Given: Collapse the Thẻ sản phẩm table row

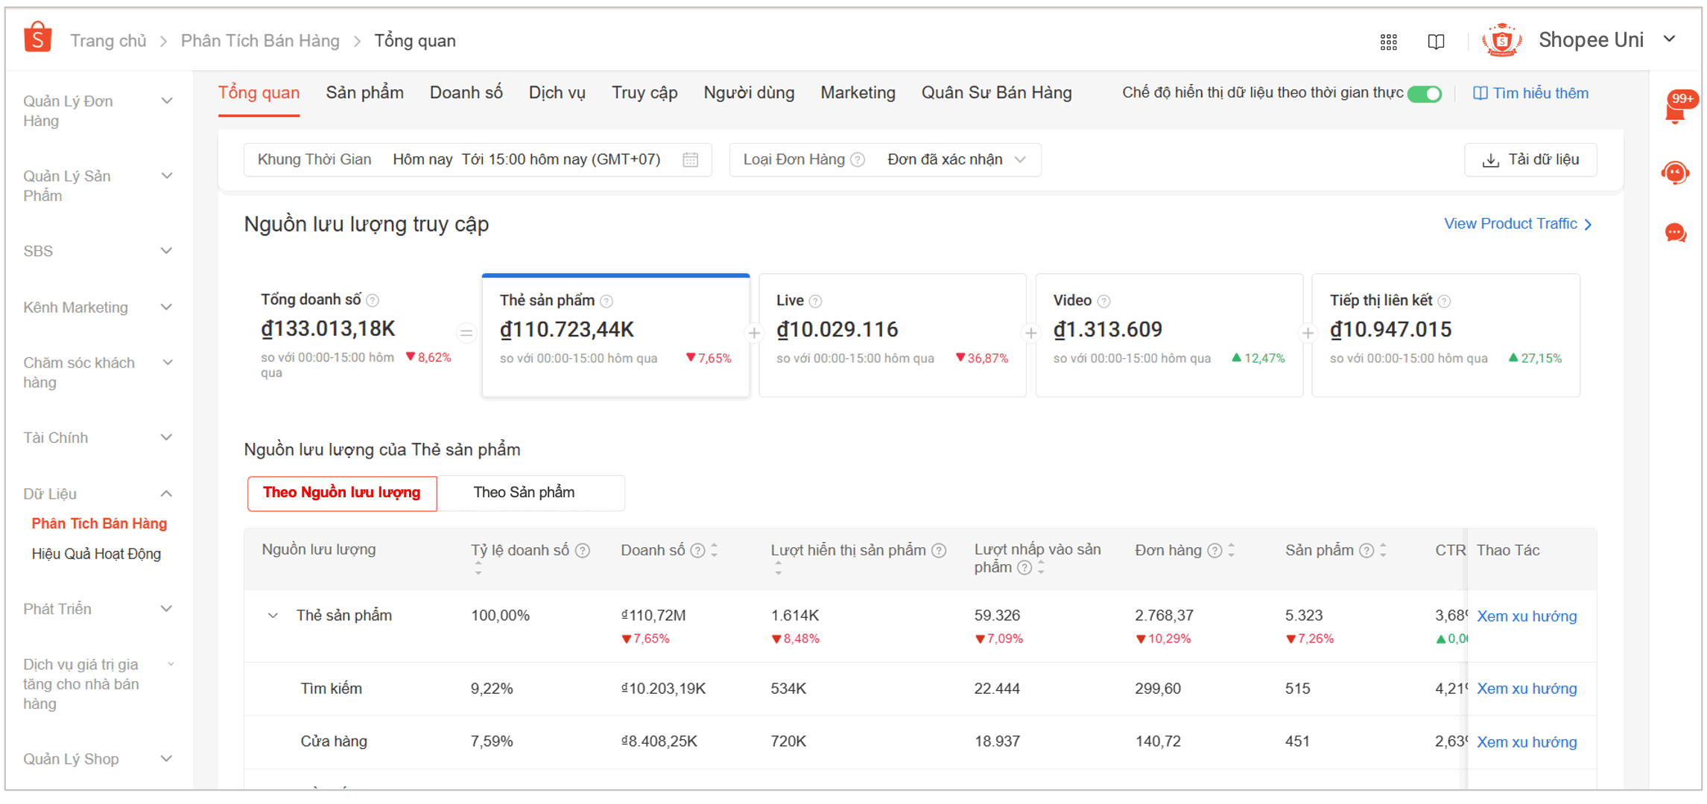Looking at the screenshot, I should coord(273,616).
